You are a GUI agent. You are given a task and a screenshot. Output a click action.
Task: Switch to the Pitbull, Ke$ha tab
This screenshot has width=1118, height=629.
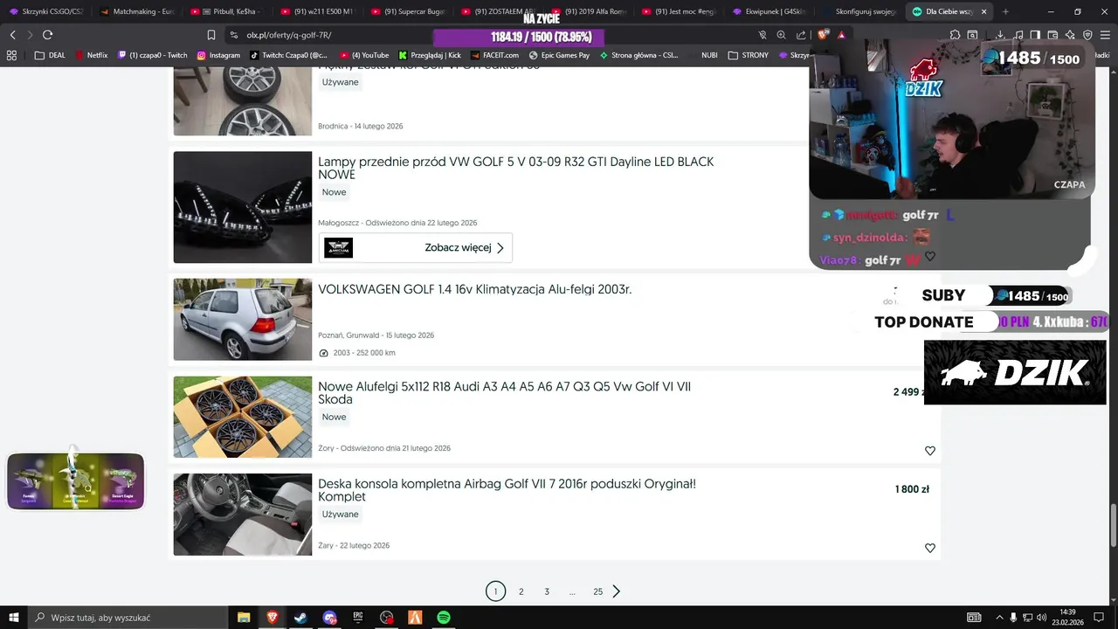pyautogui.click(x=227, y=11)
